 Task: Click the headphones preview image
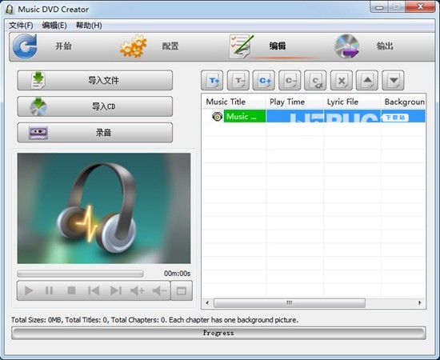click(x=104, y=208)
